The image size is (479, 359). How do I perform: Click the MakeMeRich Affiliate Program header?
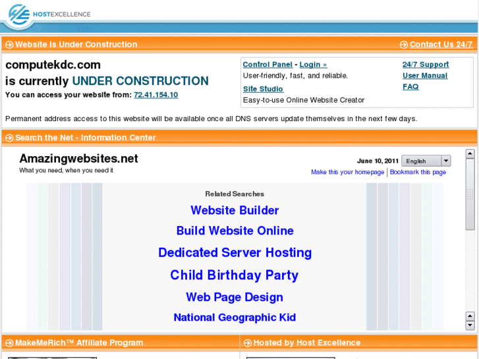(x=79, y=343)
